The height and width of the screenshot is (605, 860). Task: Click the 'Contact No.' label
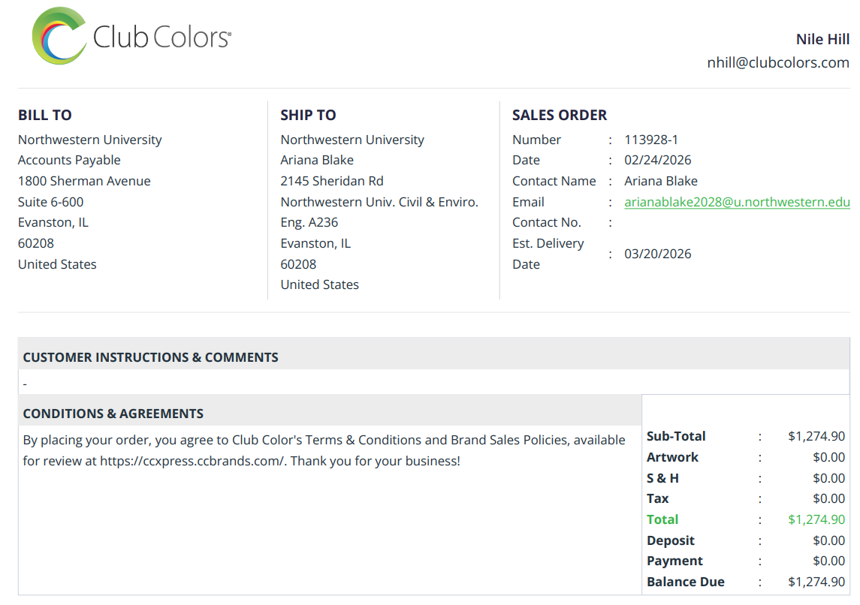547,222
